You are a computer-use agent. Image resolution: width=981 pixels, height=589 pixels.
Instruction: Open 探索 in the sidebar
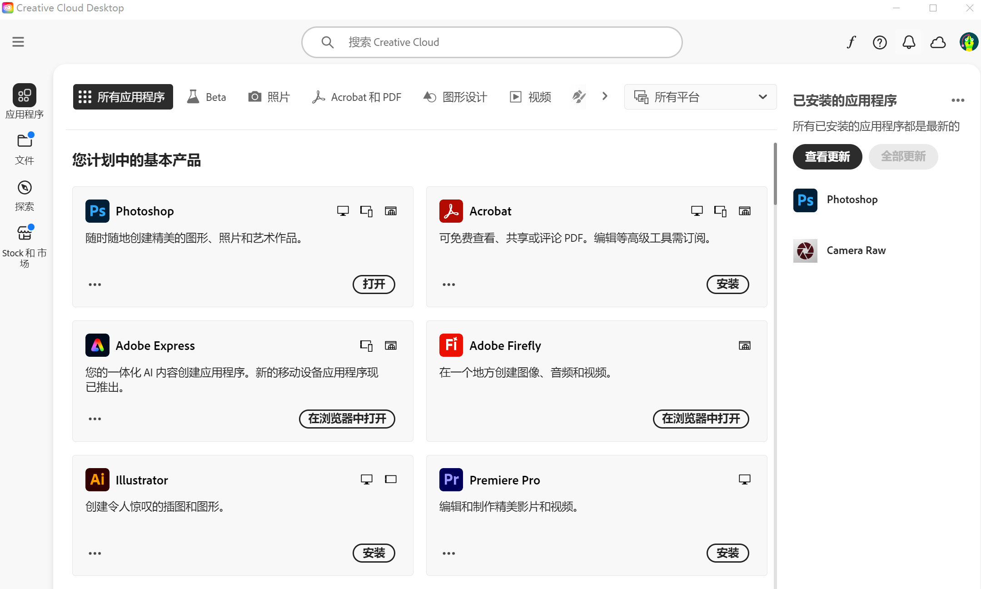point(25,195)
